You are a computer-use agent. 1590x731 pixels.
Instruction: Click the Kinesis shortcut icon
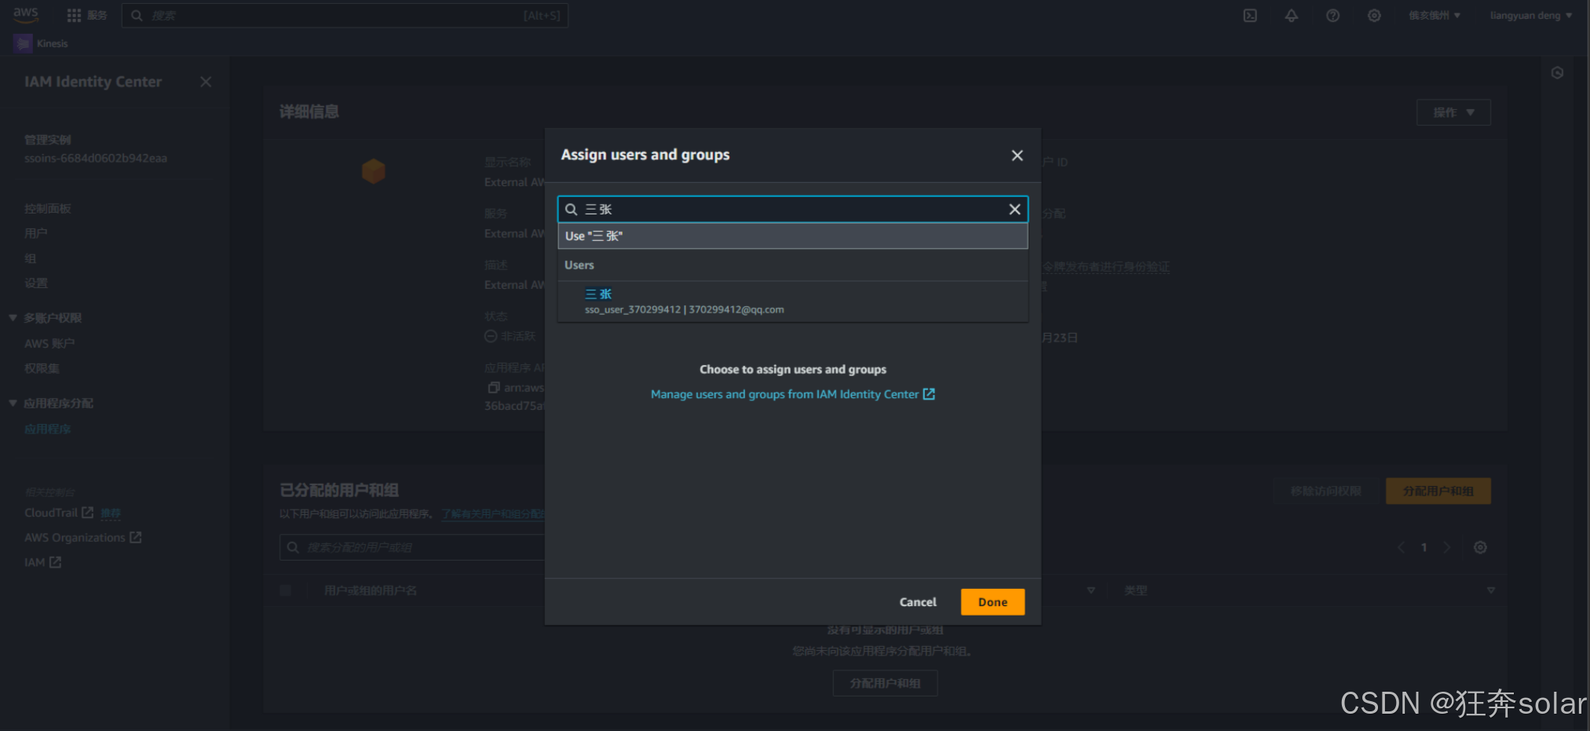pyautogui.click(x=23, y=43)
